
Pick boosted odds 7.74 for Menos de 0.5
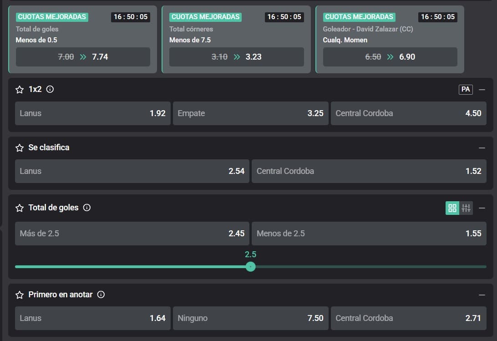click(x=83, y=57)
